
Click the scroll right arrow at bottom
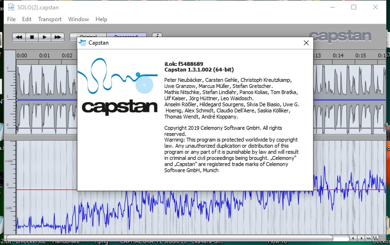[361, 238]
